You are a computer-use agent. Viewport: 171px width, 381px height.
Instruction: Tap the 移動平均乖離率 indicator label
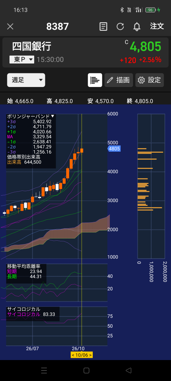pos(24,266)
